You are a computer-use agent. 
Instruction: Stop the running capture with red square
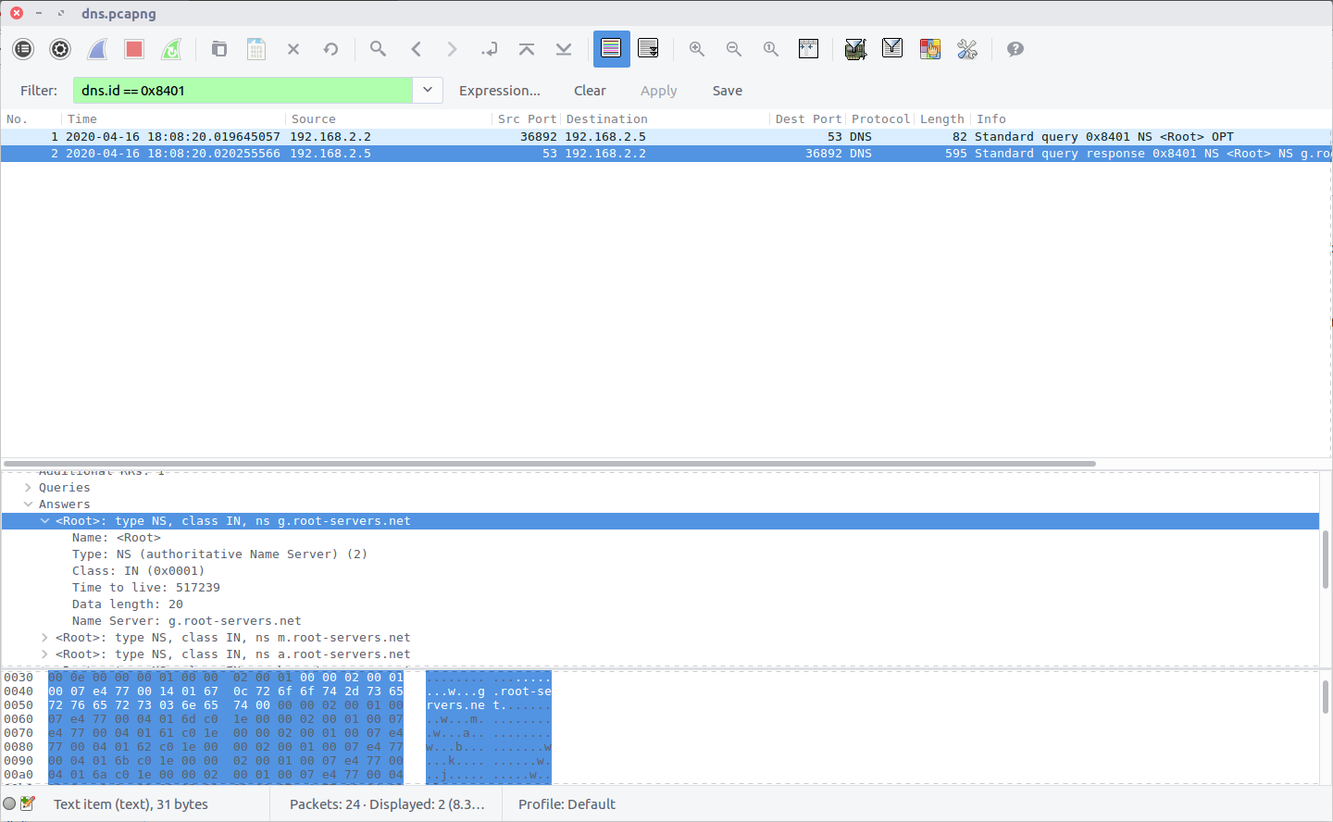point(134,49)
